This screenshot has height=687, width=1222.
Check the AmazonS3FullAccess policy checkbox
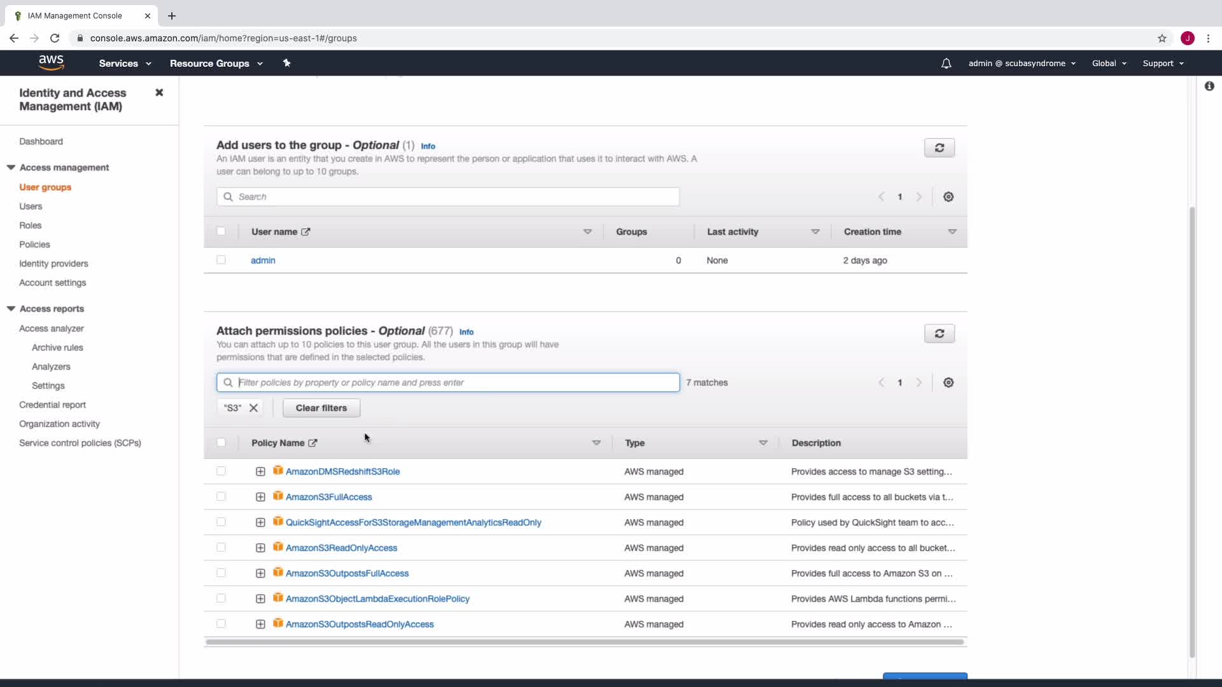(x=221, y=496)
